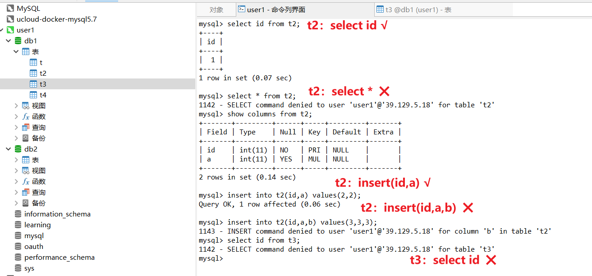Click the 视图 icon under db2

click(x=26, y=170)
